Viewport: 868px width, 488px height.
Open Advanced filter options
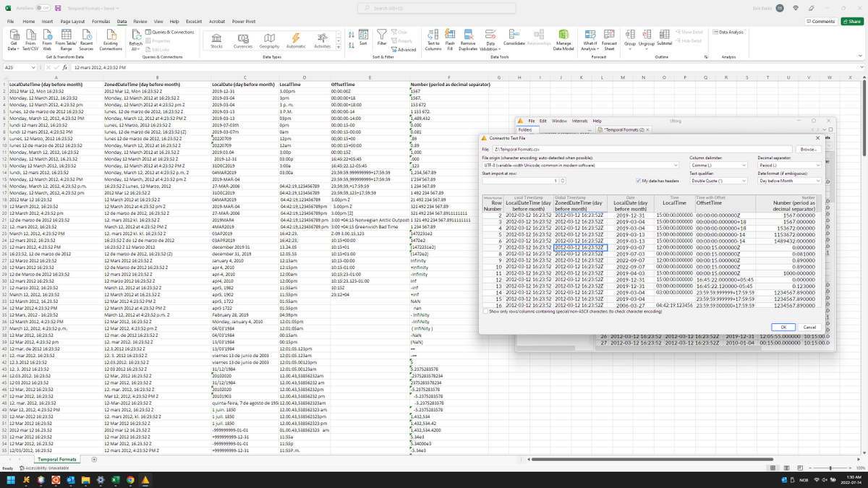click(x=405, y=49)
